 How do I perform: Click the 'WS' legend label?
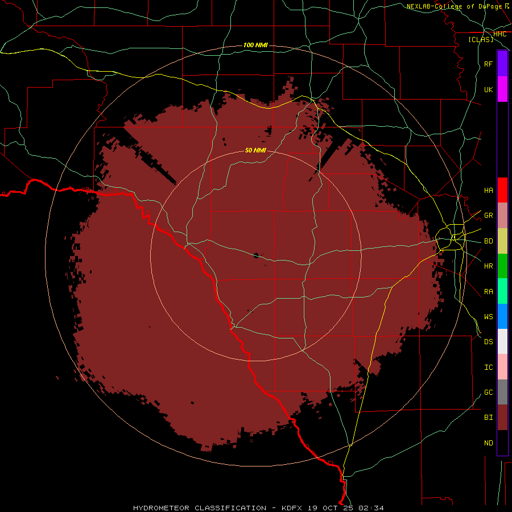pos(488,316)
